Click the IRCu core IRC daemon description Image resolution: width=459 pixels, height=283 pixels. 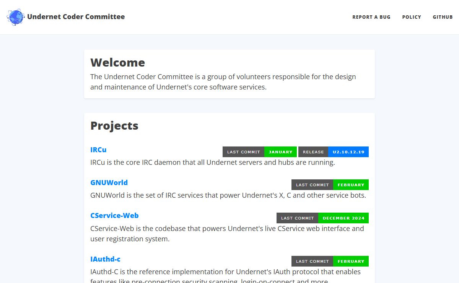coord(213,162)
